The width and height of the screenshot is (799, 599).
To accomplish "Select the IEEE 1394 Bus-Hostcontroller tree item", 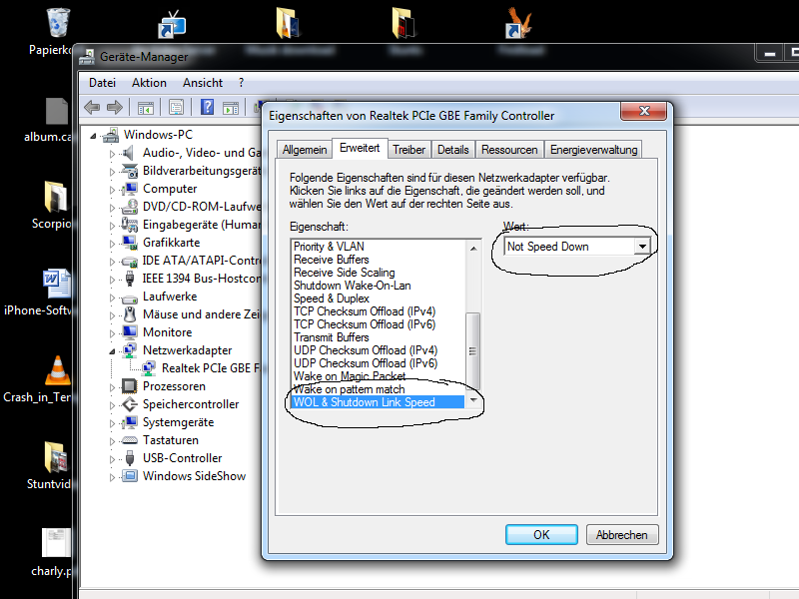I will (202, 279).
